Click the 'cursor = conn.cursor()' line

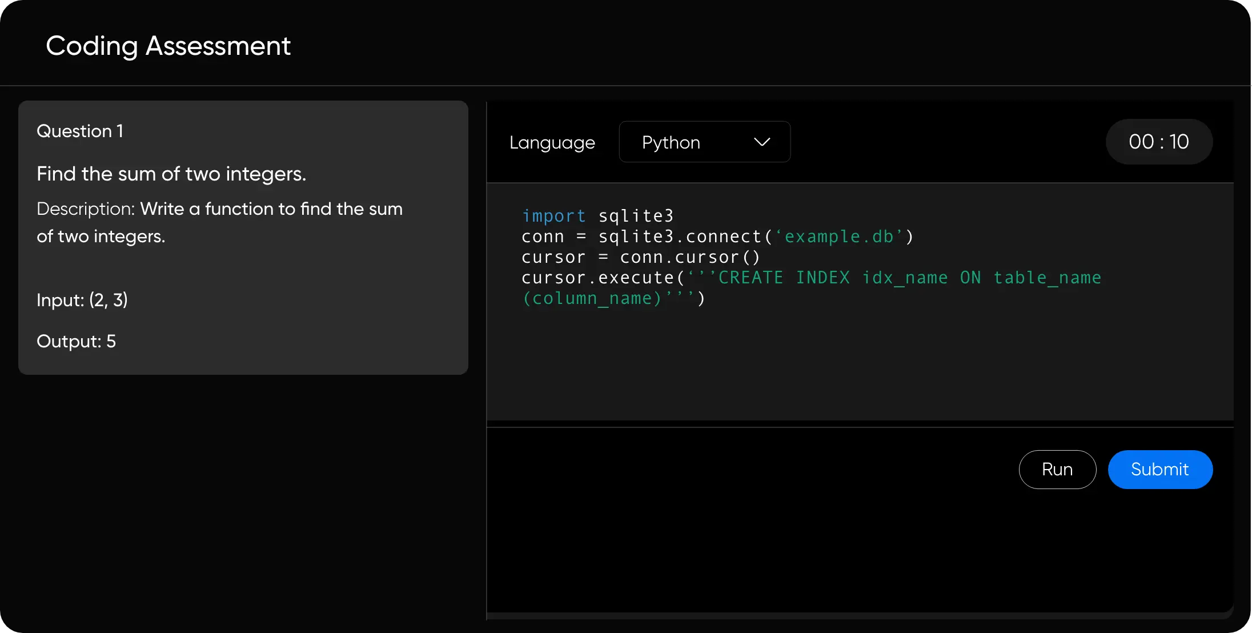641,257
